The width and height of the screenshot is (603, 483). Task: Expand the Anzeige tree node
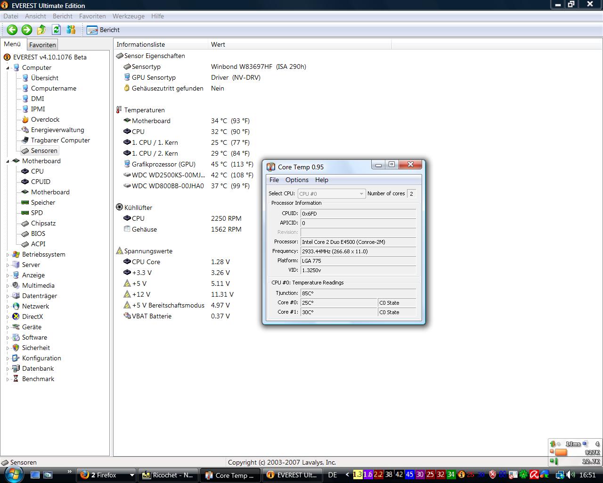click(8, 275)
